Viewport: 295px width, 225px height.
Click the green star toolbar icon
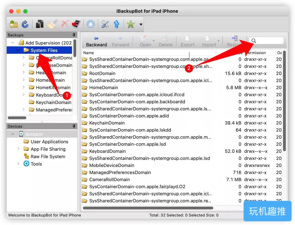point(131,24)
